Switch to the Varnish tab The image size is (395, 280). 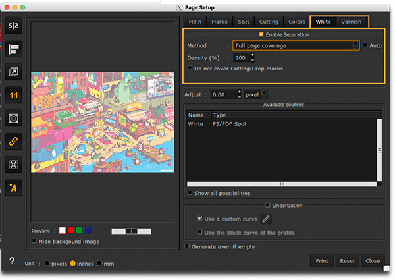point(351,22)
